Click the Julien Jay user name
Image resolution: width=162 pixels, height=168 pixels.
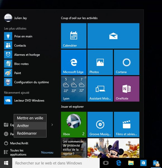point(21,18)
